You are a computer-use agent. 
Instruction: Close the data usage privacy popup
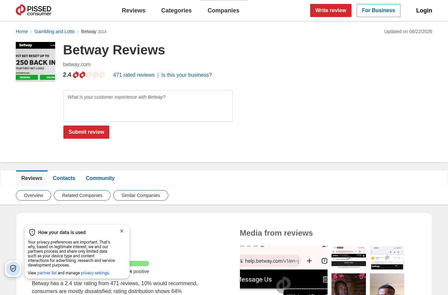[122, 231]
